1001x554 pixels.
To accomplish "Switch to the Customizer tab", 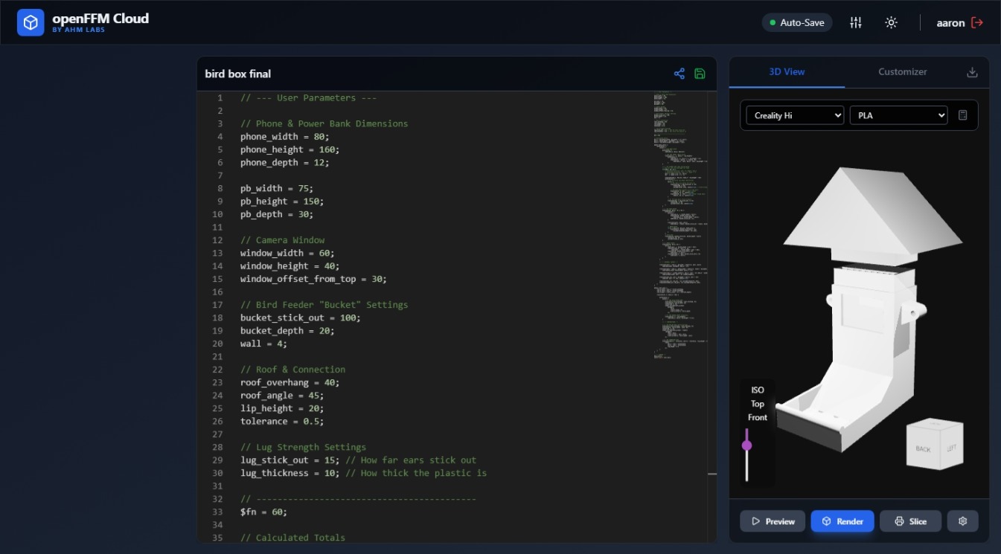I will [x=901, y=72].
